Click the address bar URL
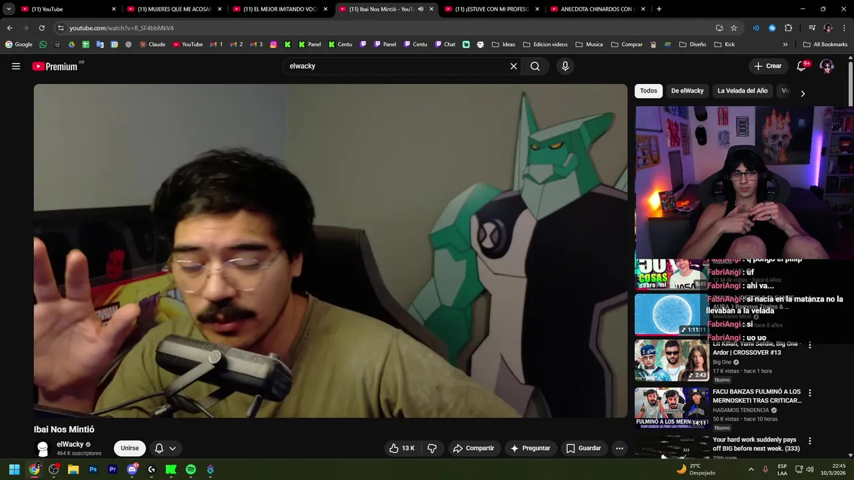Screen dimensions: 854x480 click(x=121, y=28)
